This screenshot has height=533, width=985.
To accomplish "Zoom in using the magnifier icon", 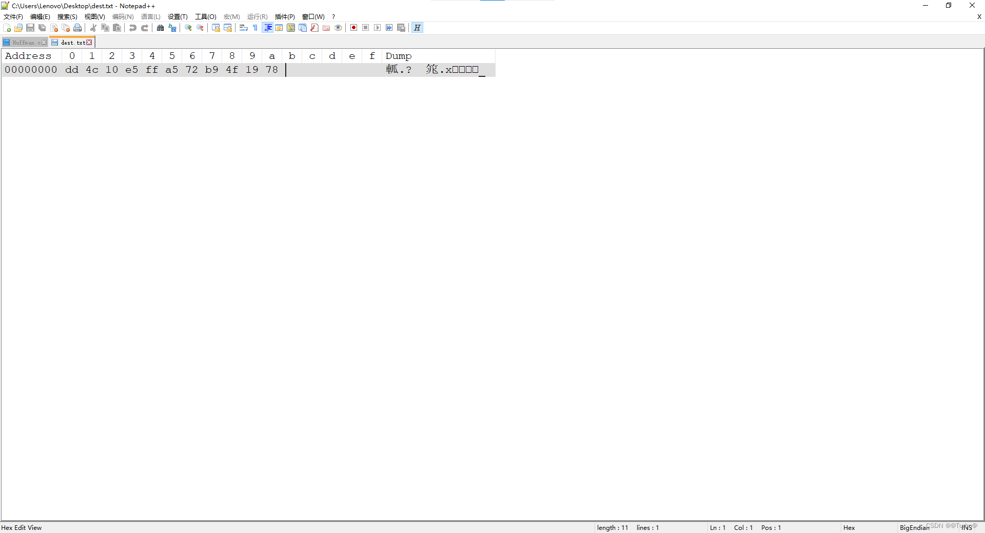I will pos(188,28).
